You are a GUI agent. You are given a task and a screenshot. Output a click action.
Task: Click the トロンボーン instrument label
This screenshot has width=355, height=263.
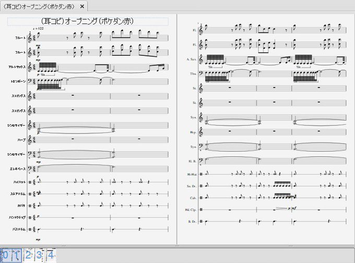[18, 81]
